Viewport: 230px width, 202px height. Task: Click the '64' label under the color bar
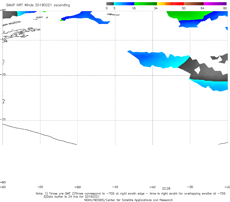click(202, 8)
